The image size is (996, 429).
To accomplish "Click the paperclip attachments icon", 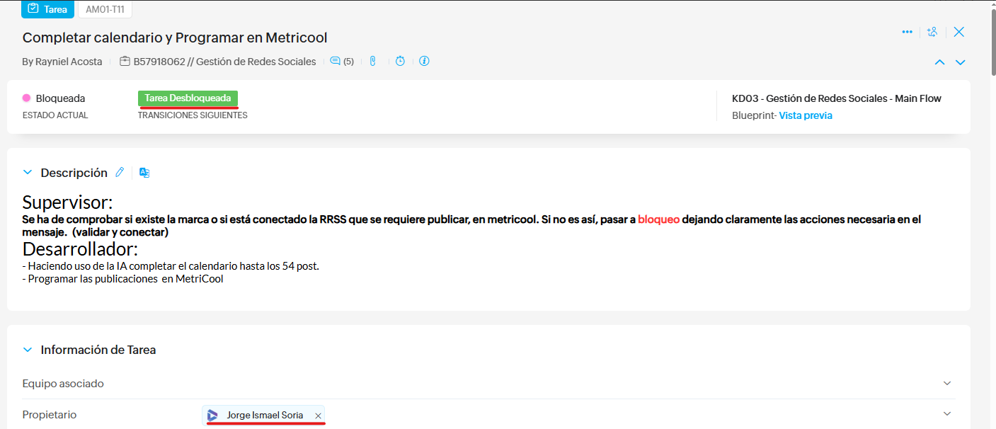I will 372,62.
